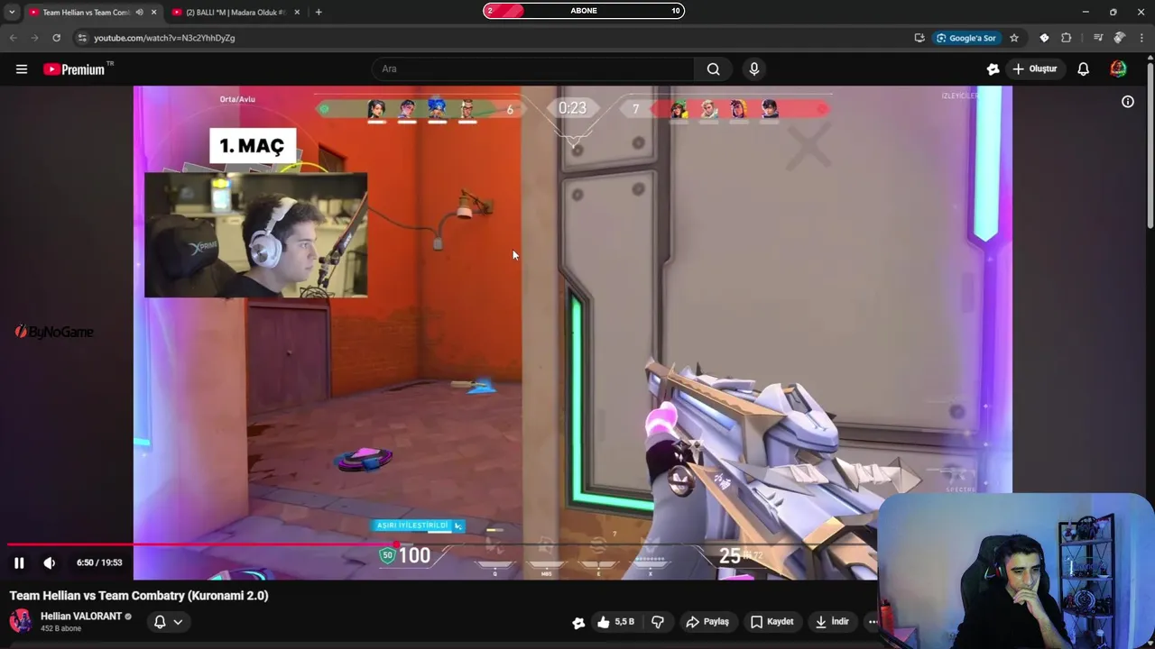Click the youtube.com URL in address bar

click(x=164, y=38)
